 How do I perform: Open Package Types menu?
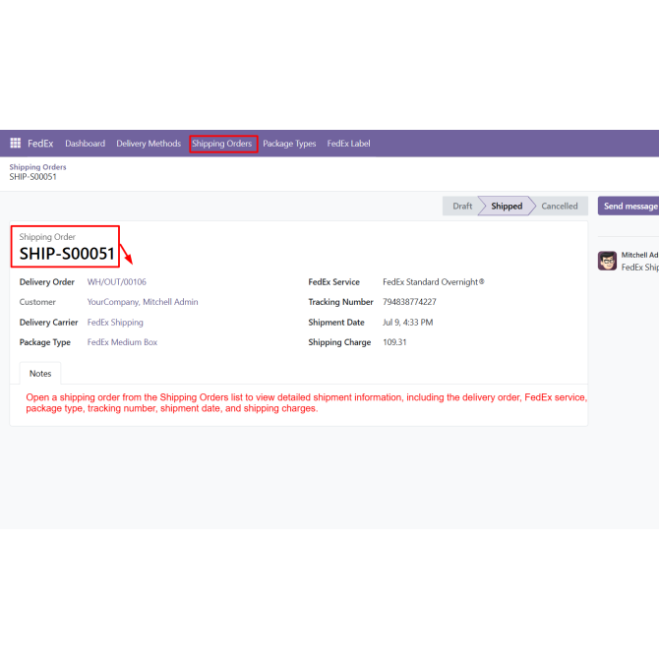pos(289,144)
